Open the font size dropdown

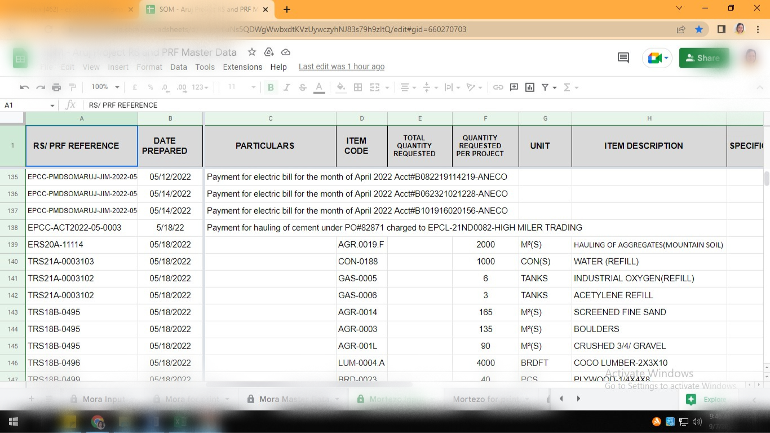point(241,87)
